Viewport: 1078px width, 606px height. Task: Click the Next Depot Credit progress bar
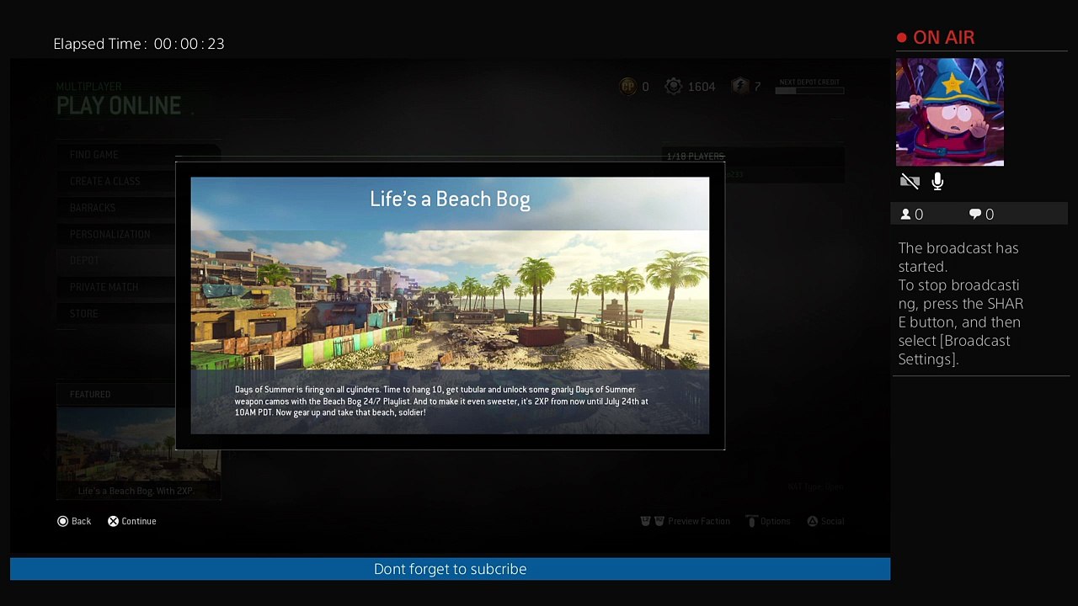(809, 91)
